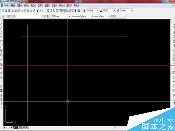Image resolution: width=175 pixels, height=131 pixels.
Task: Open the QuickCalc calculator icon
Action: (x=76, y=11)
